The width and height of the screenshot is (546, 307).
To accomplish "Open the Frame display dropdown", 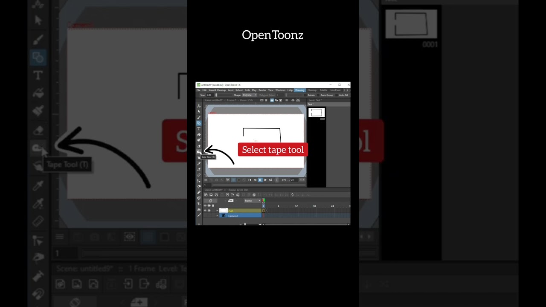I will click(x=253, y=200).
